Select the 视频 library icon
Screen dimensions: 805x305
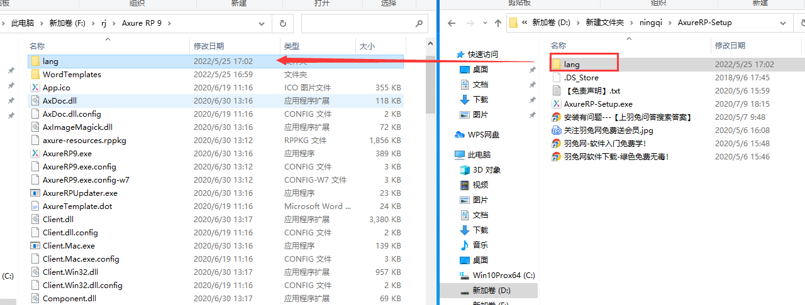click(x=465, y=185)
